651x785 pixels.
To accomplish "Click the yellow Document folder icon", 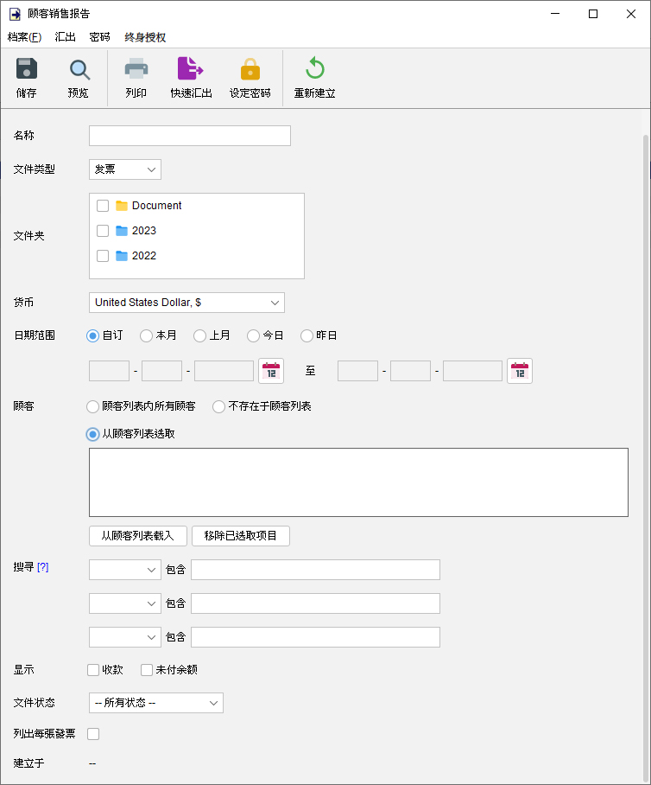I will pos(122,206).
